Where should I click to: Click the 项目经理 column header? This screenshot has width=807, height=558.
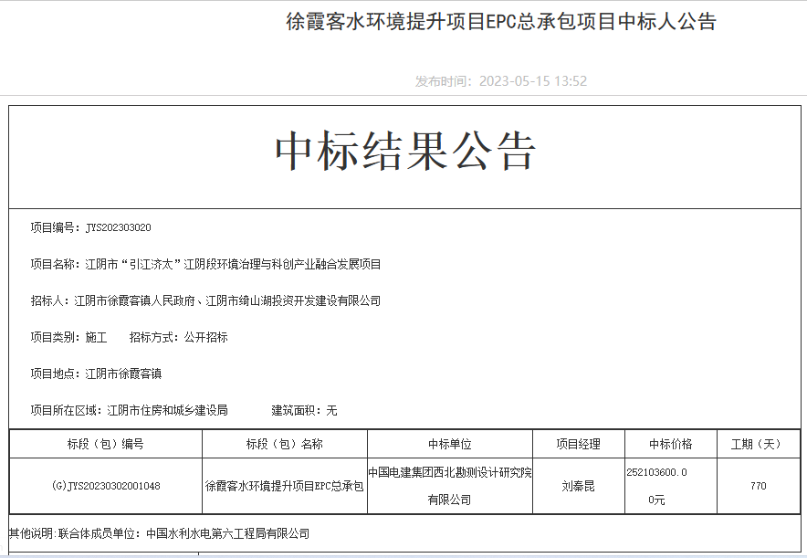579,444
